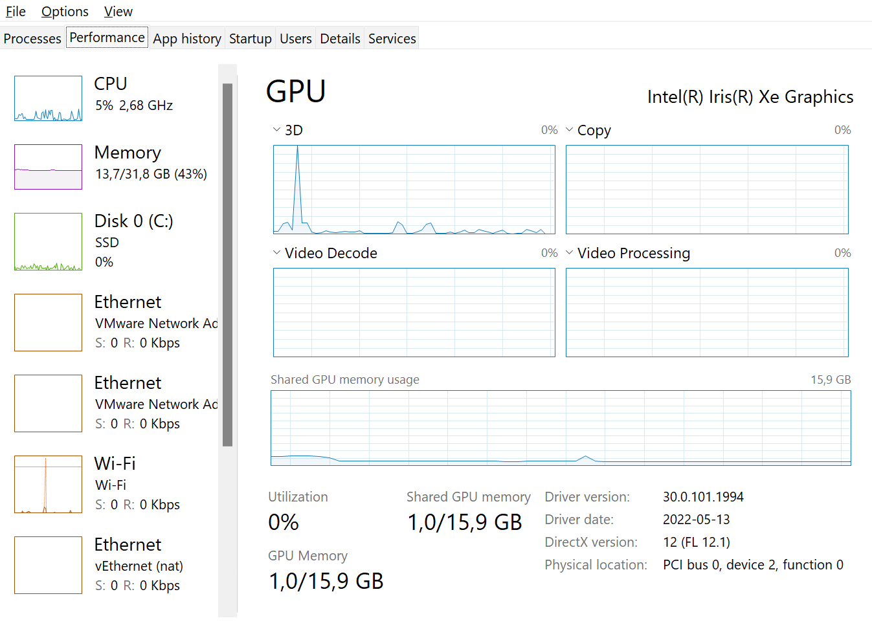The image size is (872, 627).
Task: Open the App history tab
Action: [x=186, y=38]
